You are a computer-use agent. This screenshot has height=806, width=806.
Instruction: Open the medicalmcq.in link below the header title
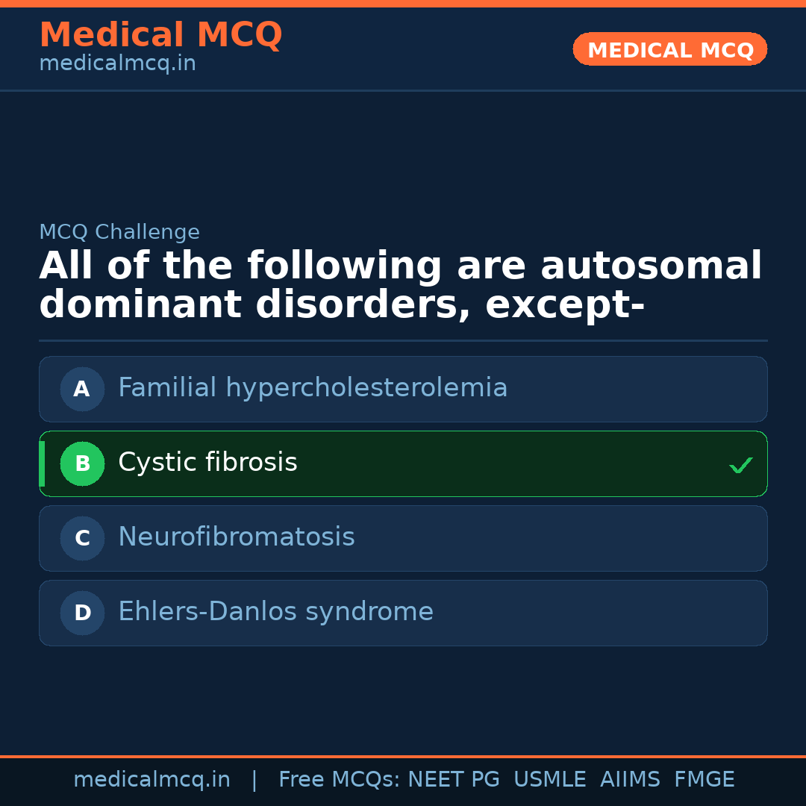(x=117, y=64)
